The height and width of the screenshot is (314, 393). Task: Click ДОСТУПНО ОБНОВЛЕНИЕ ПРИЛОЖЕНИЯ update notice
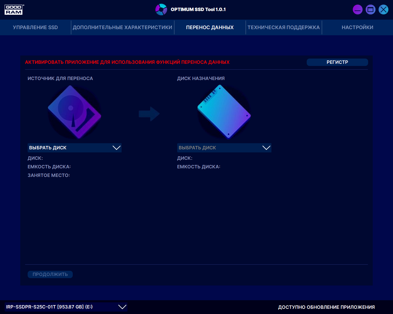click(326, 307)
